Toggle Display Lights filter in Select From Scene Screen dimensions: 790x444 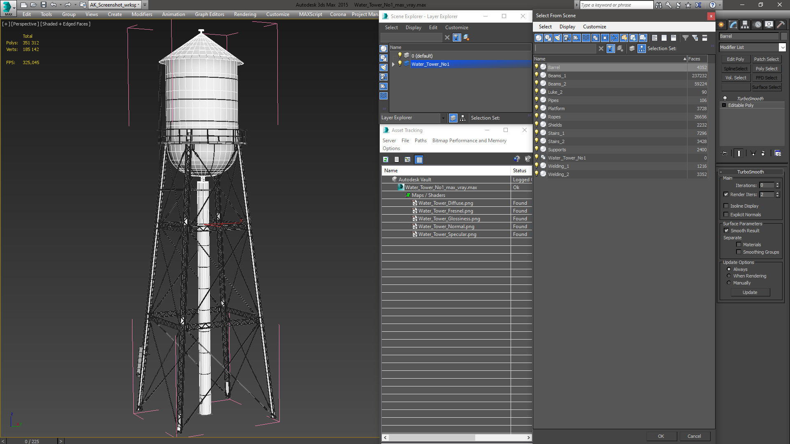[x=558, y=38]
